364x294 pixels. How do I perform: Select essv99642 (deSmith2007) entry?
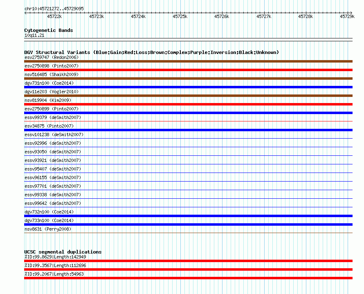tap(53, 203)
